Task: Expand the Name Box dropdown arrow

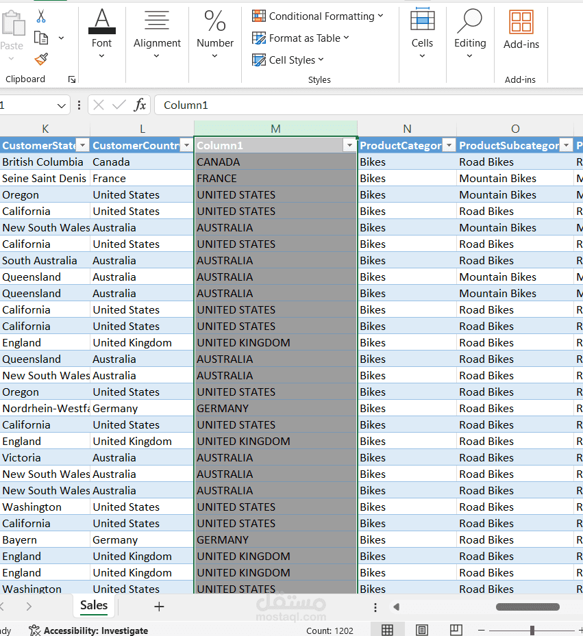Action: pos(62,105)
